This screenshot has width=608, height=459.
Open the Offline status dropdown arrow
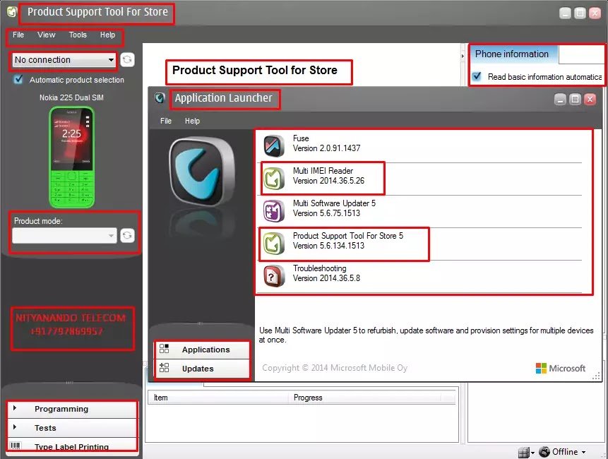[583, 452]
